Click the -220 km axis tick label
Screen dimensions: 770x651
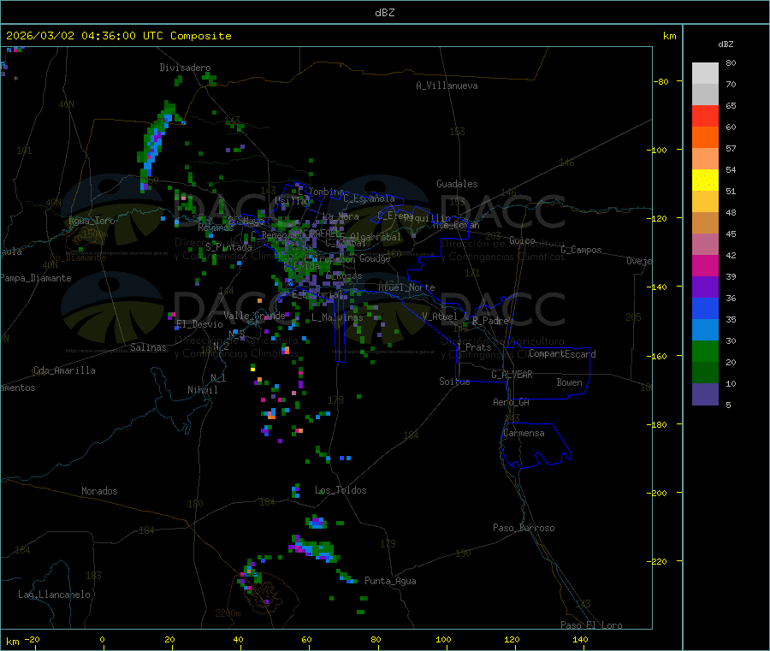point(659,562)
